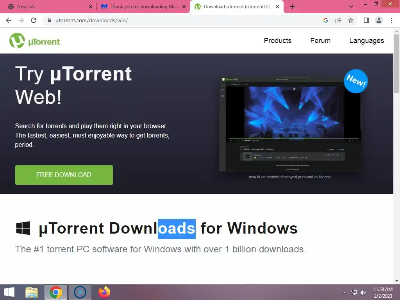Close the Malwarebytes thank-you tab
Screen dimensions: 400x300
pyautogui.click(x=184, y=7)
